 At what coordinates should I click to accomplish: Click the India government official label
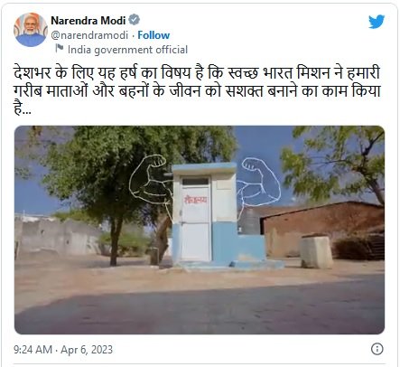(x=127, y=50)
